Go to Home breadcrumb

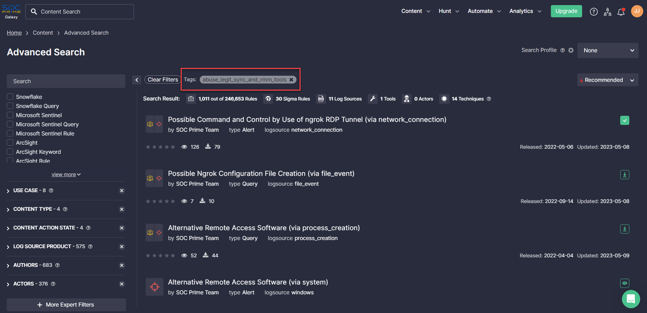14,33
